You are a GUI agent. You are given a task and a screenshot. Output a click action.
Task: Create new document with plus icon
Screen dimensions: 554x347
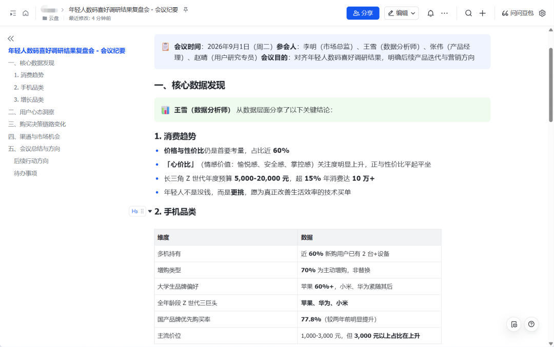click(x=482, y=13)
